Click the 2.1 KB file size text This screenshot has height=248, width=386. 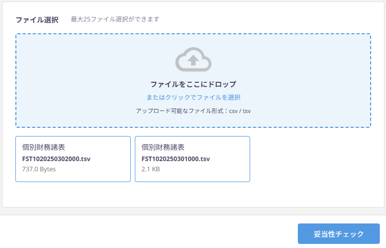pyautogui.click(x=151, y=169)
